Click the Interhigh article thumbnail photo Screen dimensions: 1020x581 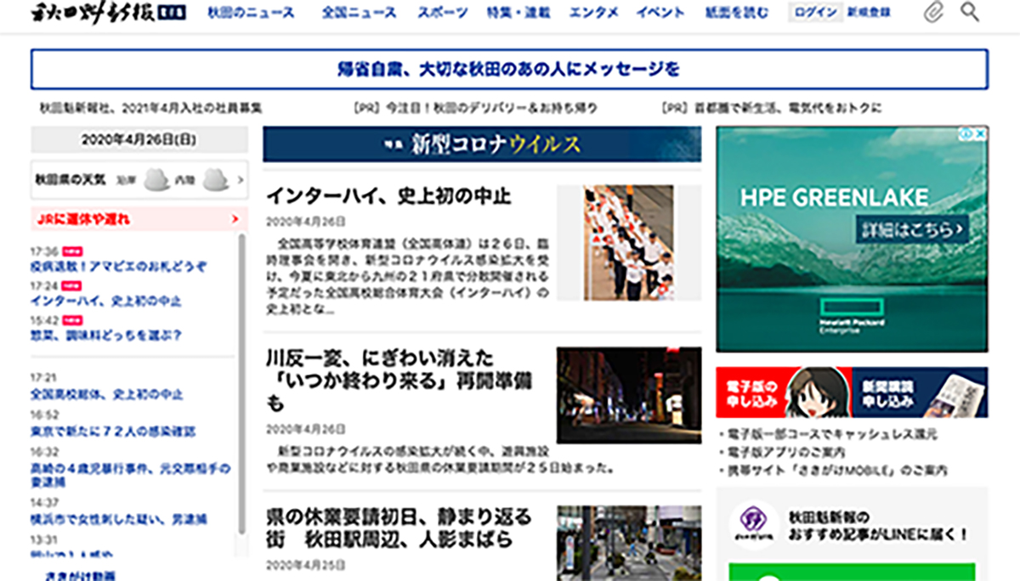pyautogui.click(x=628, y=243)
